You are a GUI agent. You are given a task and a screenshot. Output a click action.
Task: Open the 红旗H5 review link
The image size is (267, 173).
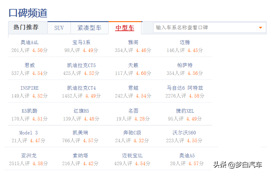[x=81, y=111]
